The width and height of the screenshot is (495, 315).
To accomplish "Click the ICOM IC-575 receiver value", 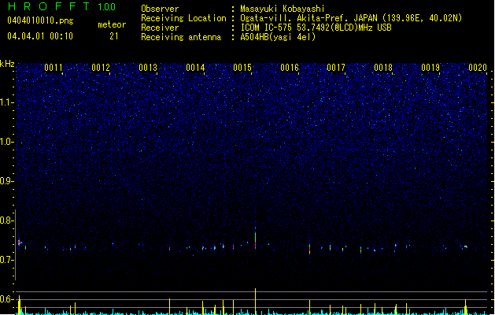I will tap(316, 28).
